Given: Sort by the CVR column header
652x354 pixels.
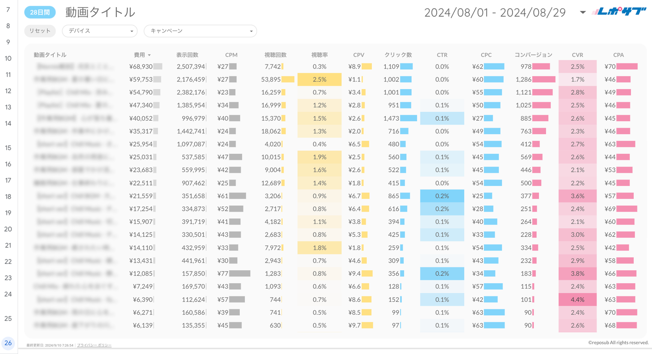Looking at the screenshot, I should [x=578, y=55].
